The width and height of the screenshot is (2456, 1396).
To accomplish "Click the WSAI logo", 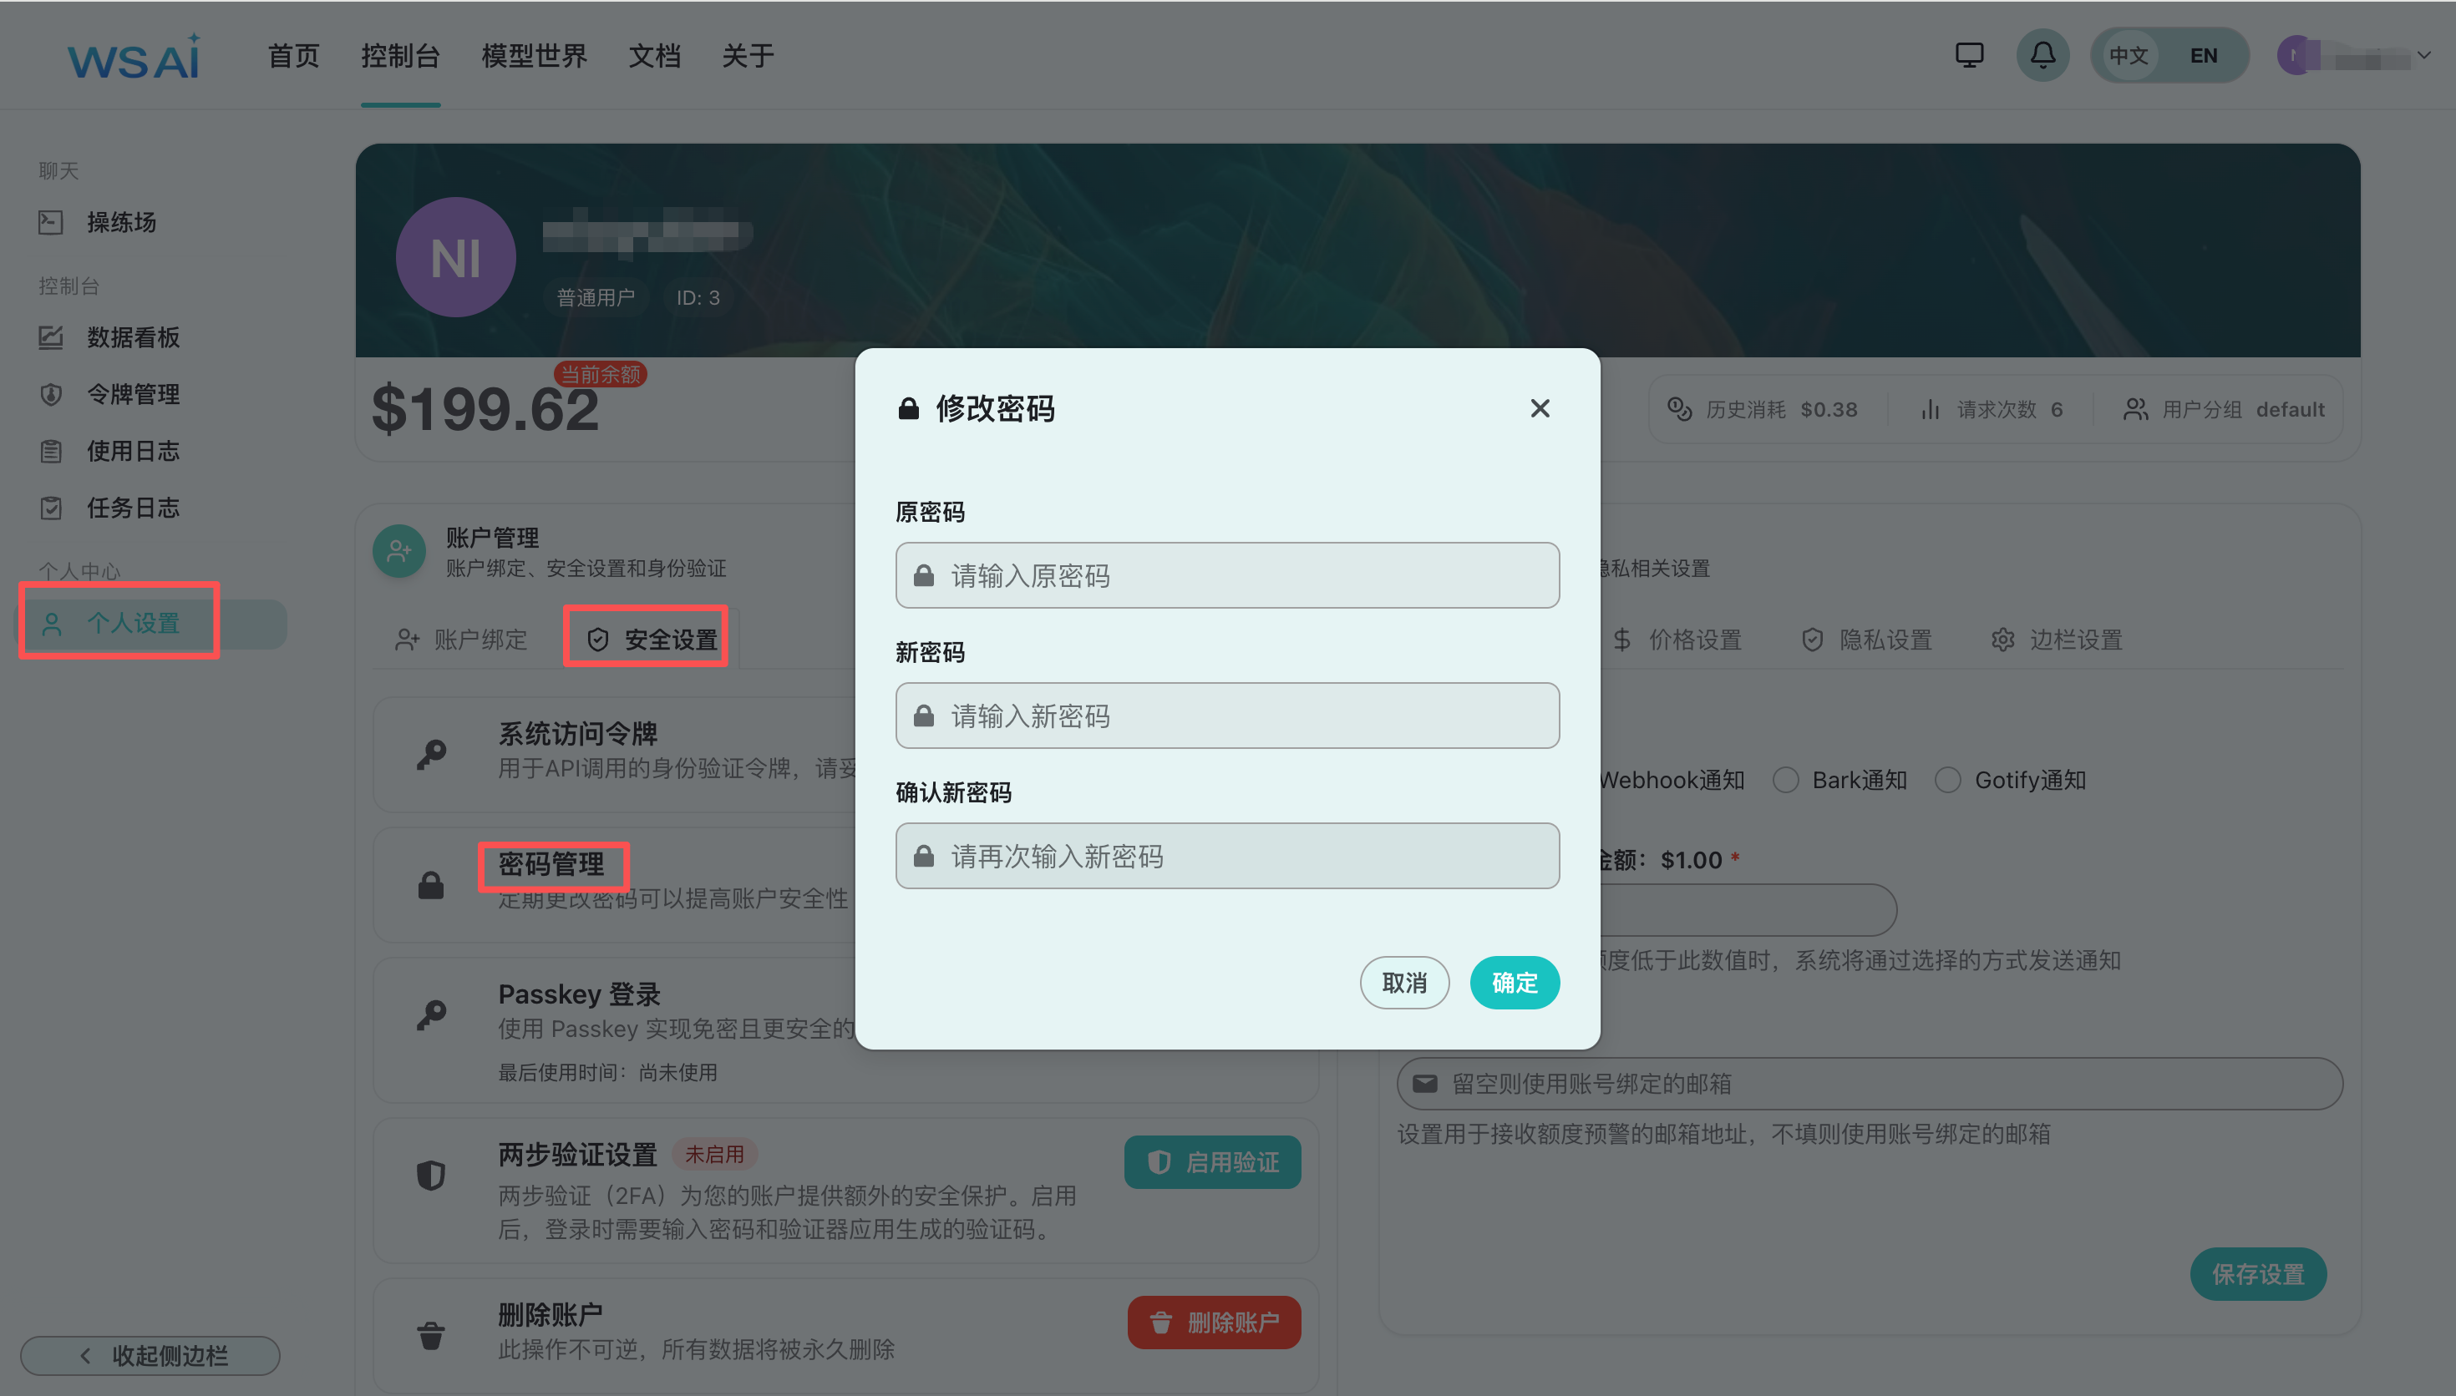I will point(134,57).
